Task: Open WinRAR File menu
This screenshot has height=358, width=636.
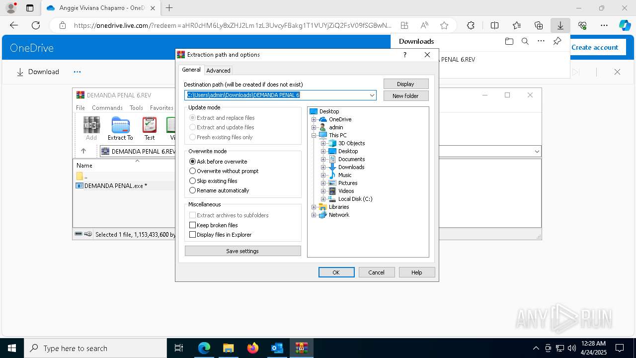Action: click(80, 108)
